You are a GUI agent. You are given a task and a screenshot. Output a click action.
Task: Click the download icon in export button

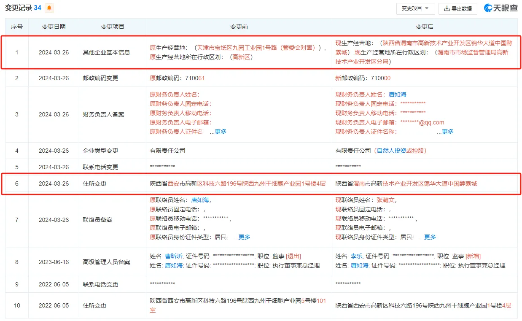pos(447,8)
